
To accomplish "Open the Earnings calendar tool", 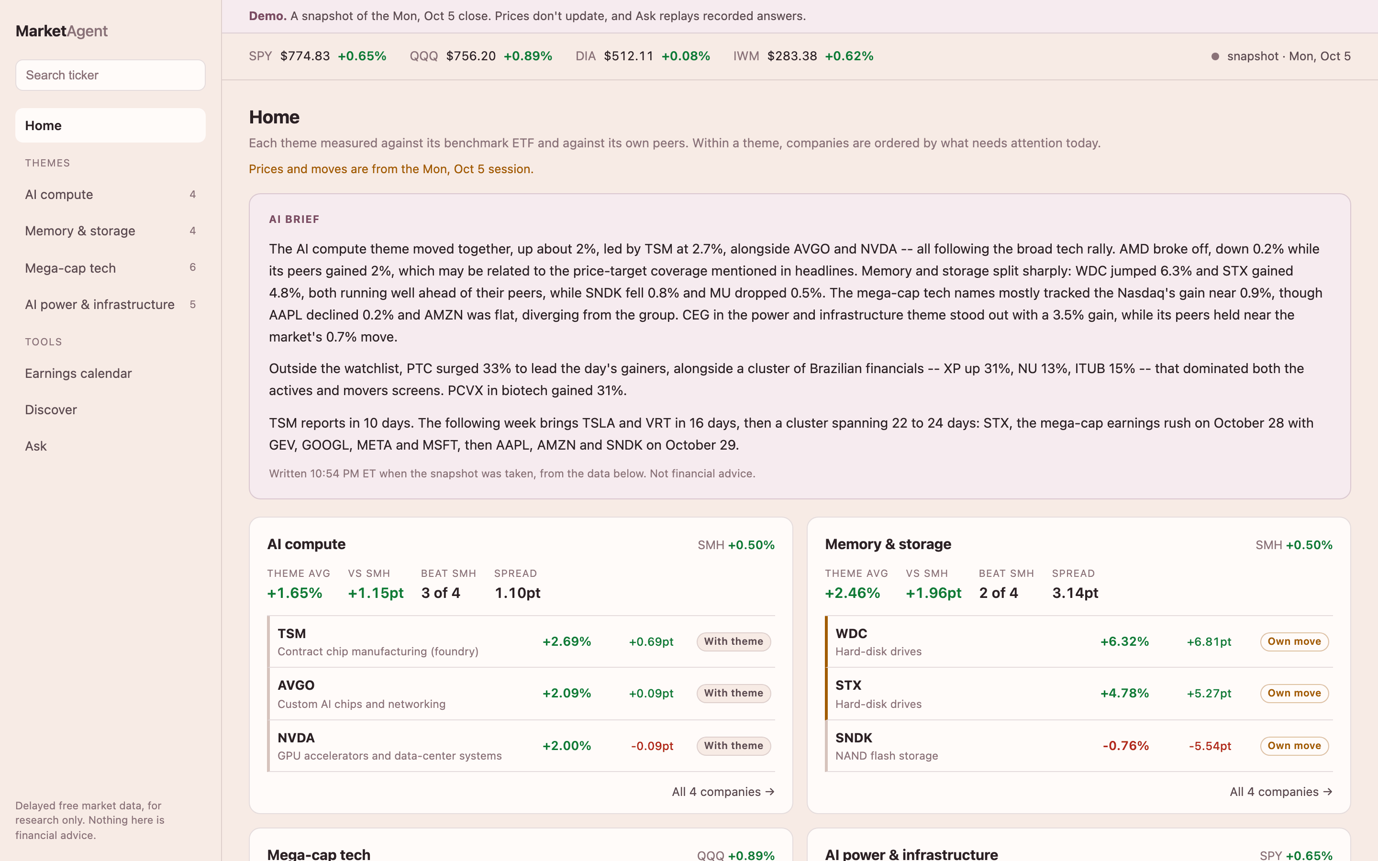I will pyautogui.click(x=111, y=374).
